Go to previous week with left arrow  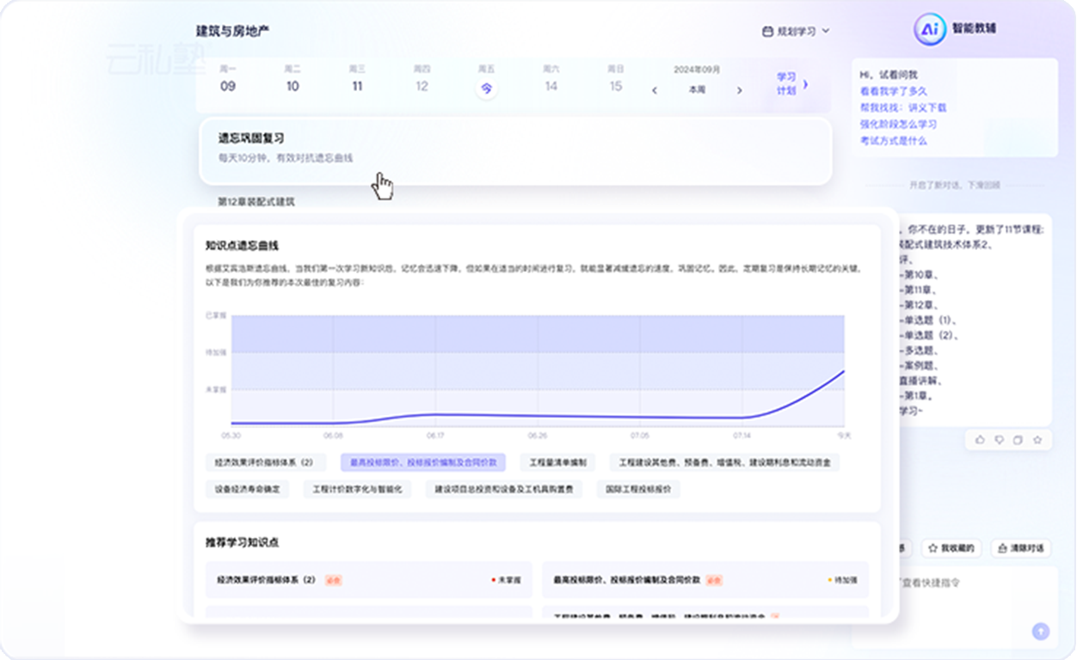coord(655,90)
